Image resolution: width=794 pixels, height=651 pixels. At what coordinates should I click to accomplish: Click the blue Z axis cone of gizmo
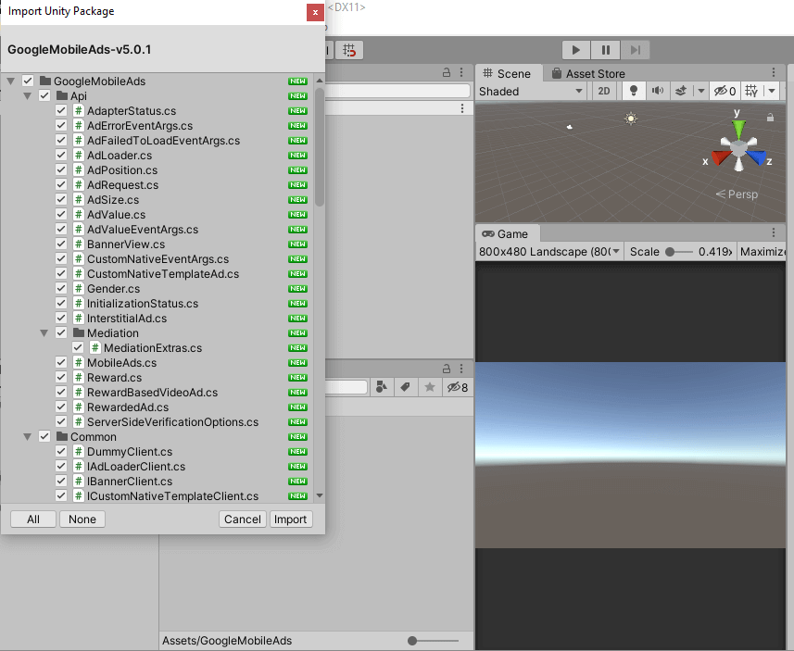point(756,157)
